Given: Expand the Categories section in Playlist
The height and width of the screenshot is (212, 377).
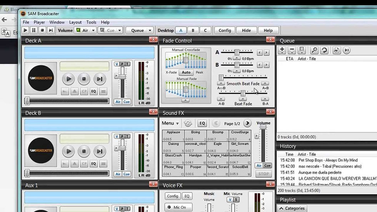Looking at the screenshot, I should [292, 209].
